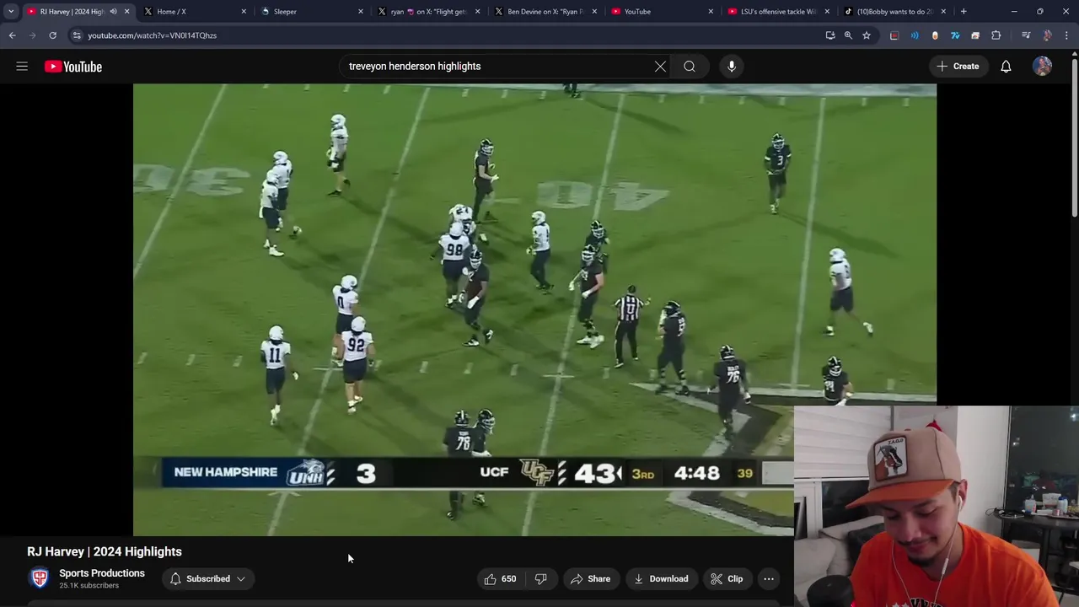The width and height of the screenshot is (1079, 607).
Task: Open the extensions puzzle piece menu
Action: click(996, 35)
